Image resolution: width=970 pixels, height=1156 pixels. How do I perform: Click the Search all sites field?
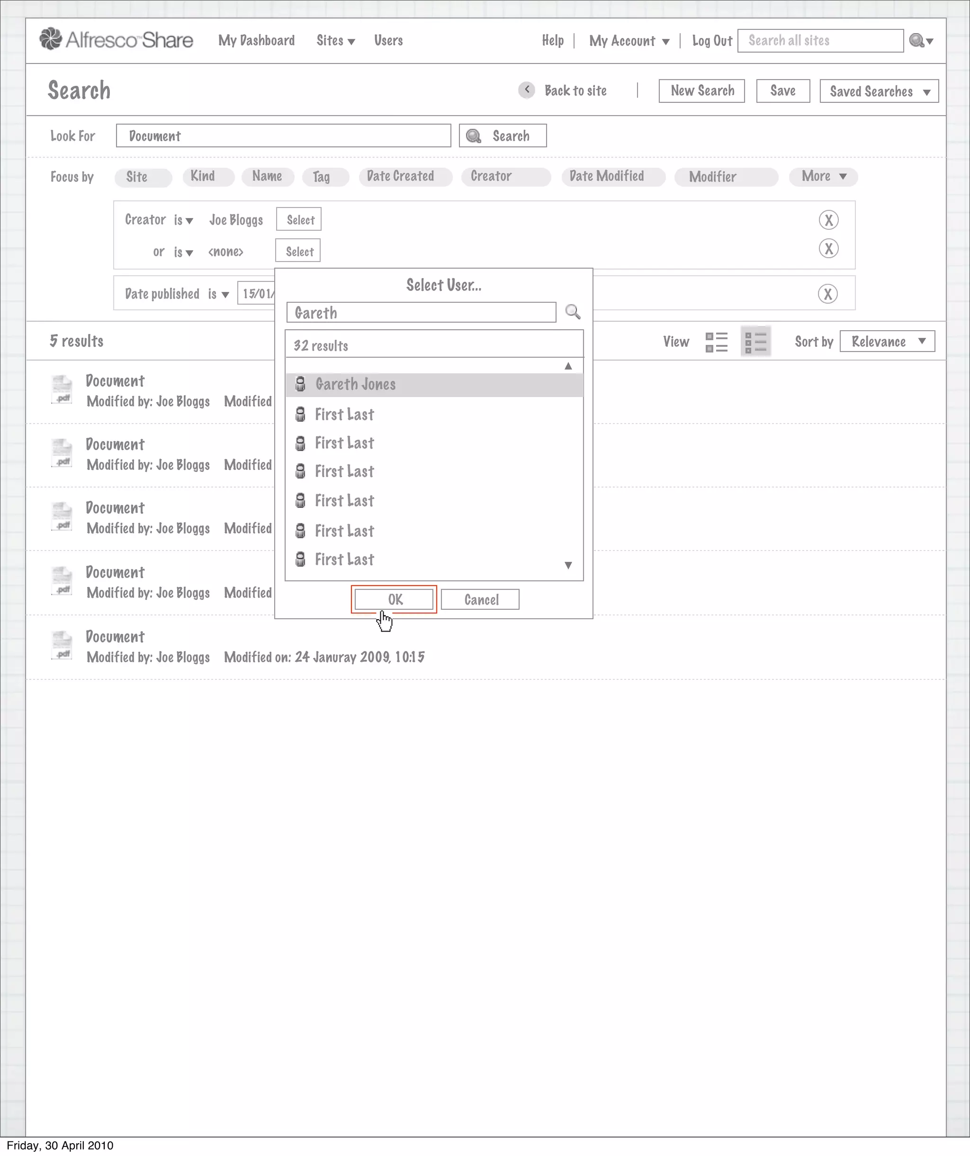pyautogui.click(x=820, y=41)
